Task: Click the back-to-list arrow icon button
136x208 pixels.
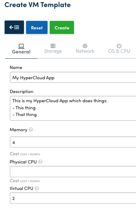Action: [x=14, y=27]
